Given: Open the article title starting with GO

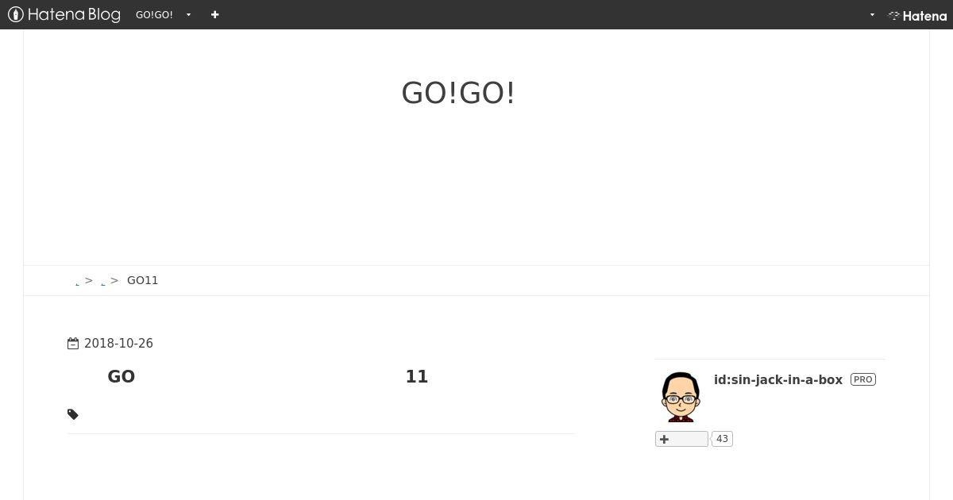Looking at the screenshot, I should [x=268, y=376].
